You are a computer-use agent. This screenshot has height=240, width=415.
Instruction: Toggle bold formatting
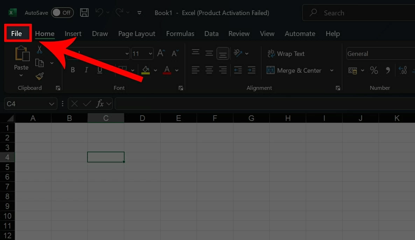point(73,70)
